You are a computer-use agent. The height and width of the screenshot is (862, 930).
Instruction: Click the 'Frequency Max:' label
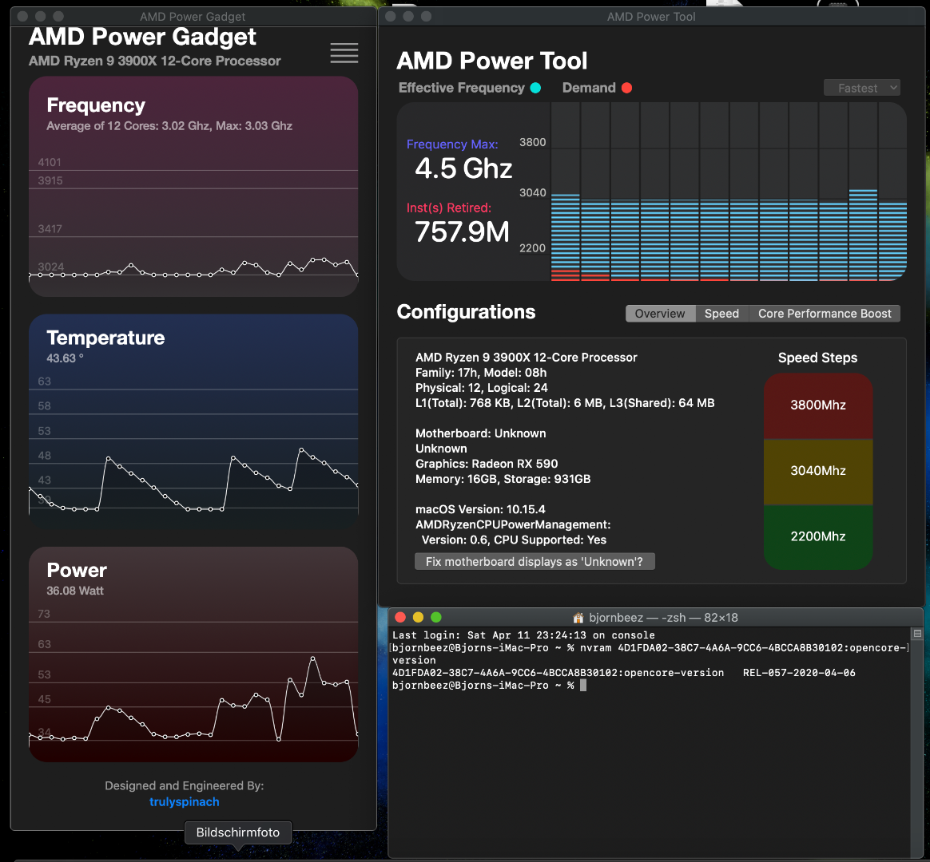click(452, 144)
